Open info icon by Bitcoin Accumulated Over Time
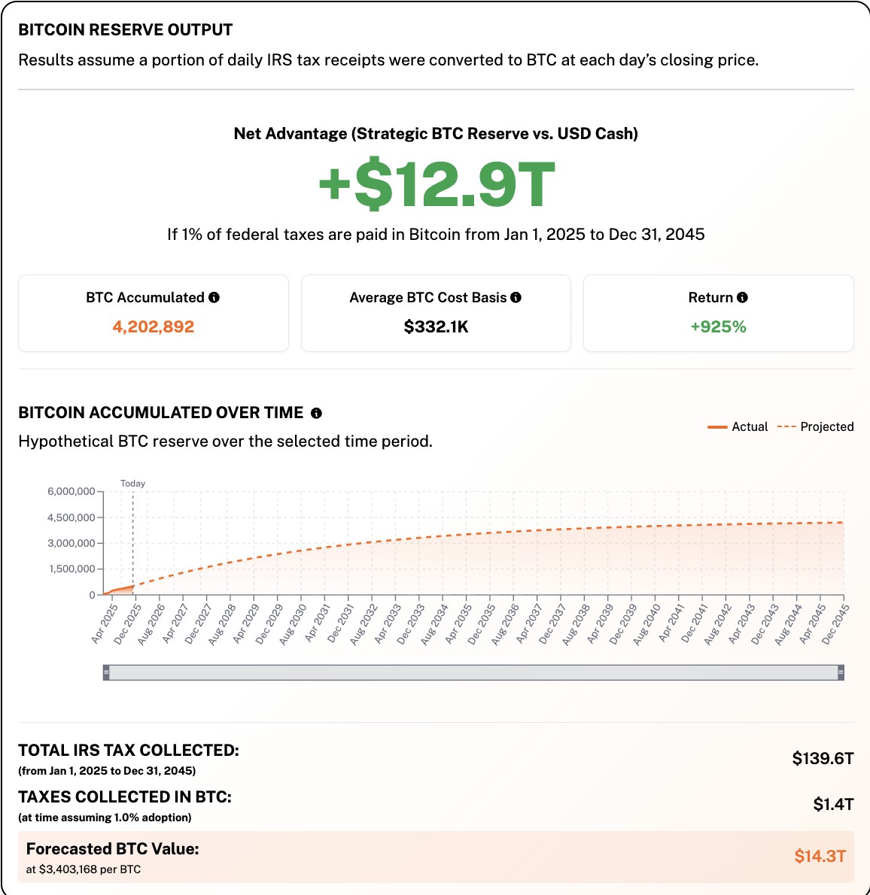This screenshot has width=870, height=895. click(317, 413)
